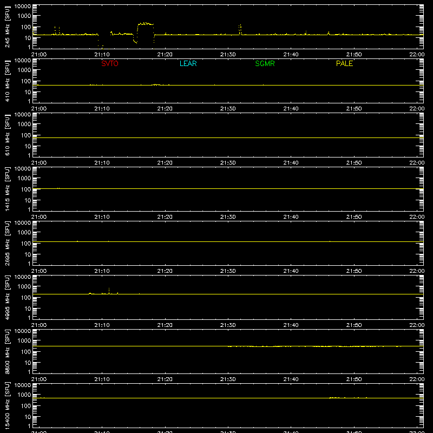Image resolution: width=433 pixels, height=433 pixels.
Task: Click the flat flux line in the 610 MHz plot
Action: pos(228,137)
